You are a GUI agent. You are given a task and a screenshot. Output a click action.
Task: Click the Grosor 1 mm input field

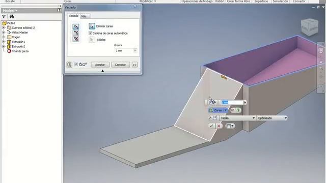[126, 50]
